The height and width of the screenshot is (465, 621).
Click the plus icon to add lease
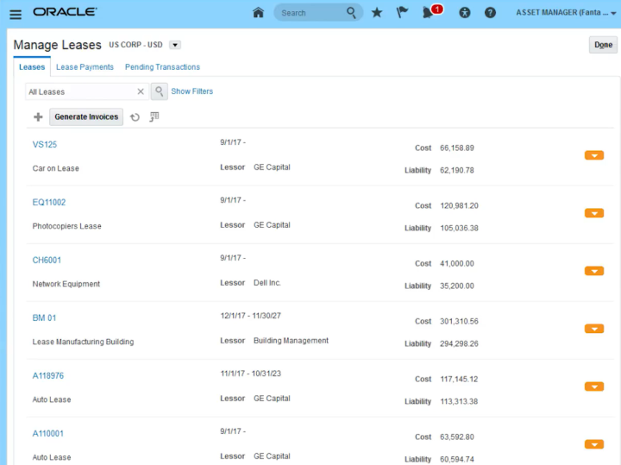tap(38, 117)
